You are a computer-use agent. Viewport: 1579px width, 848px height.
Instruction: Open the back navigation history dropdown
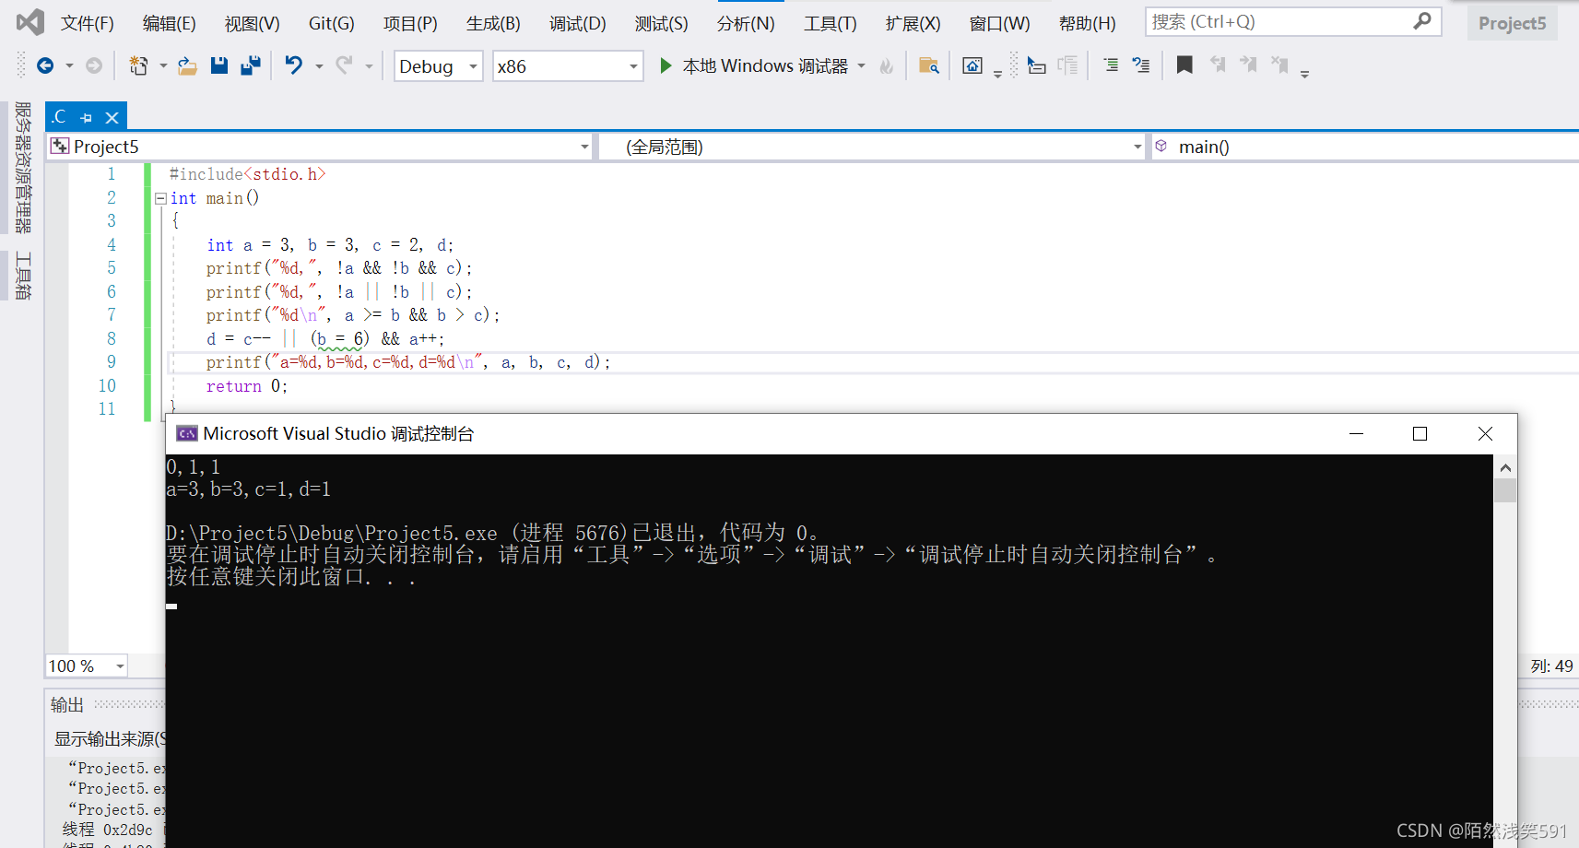pos(69,66)
